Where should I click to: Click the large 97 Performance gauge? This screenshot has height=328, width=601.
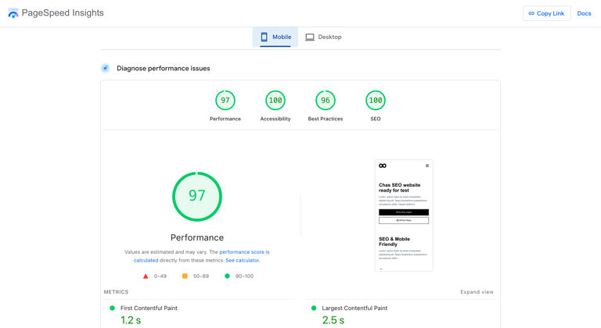point(197,196)
